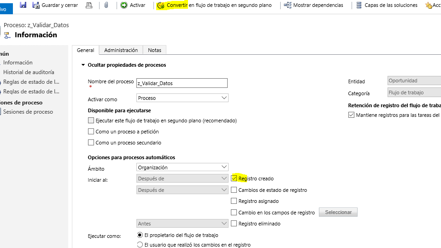Open the Notas tab
This screenshot has height=248, width=441.
(x=154, y=50)
